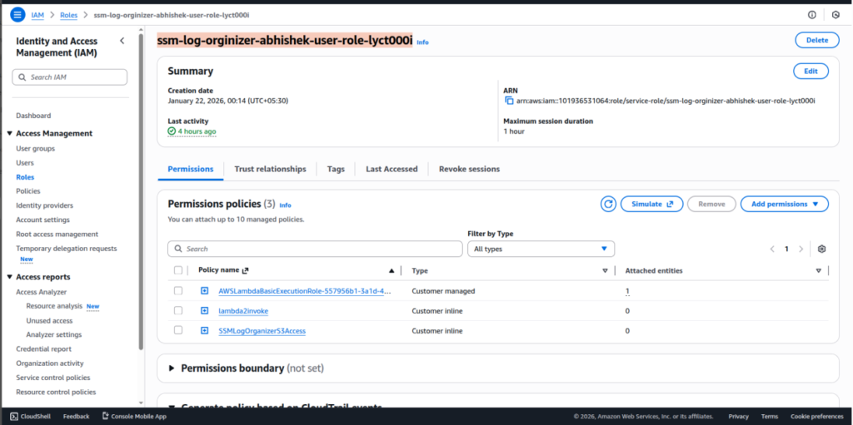This screenshot has width=853, height=425.
Task: Open Access Analyzer in sidebar
Action: (42, 292)
